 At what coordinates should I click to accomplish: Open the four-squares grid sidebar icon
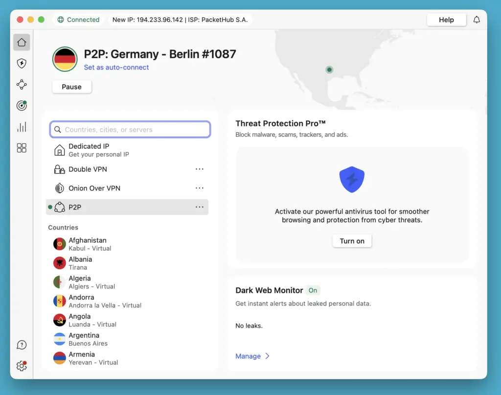tap(22, 148)
